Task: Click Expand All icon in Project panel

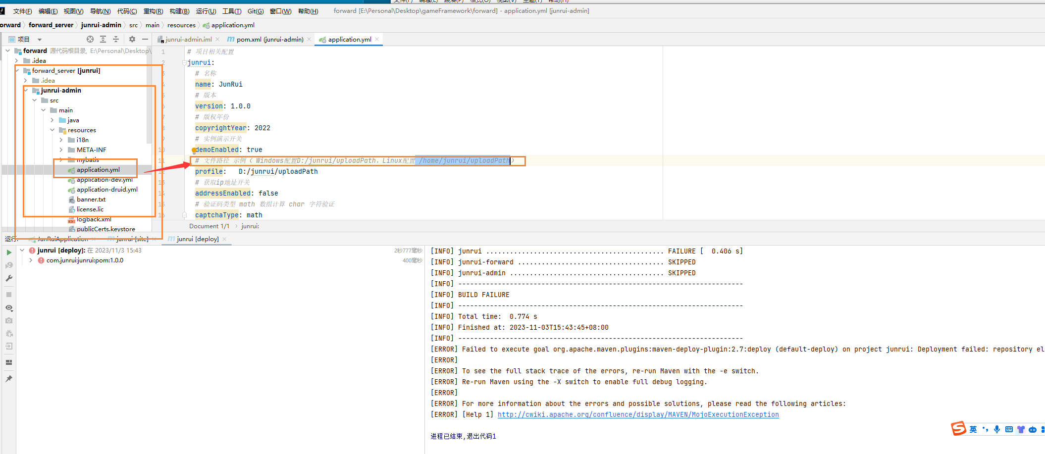Action: coord(103,39)
